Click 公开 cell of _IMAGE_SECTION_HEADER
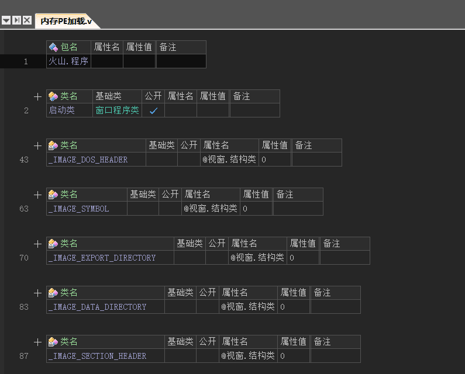Screen dimensions: 465x374 [x=208, y=356]
